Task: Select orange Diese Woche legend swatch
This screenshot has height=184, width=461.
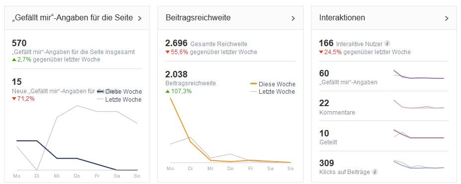Action: 253,84
